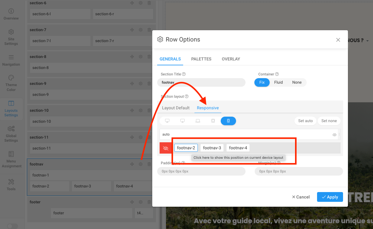
Task: Switch to the OVERLAY tab
Action: [x=231, y=59]
